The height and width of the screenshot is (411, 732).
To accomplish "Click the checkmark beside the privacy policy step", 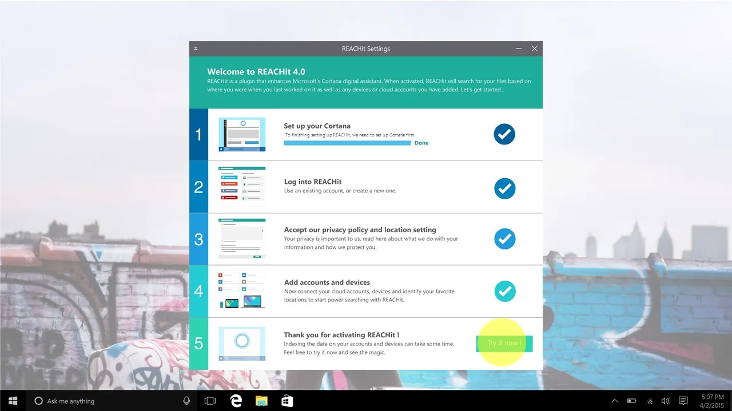I will pyautogui.click(x=504, y=239).
